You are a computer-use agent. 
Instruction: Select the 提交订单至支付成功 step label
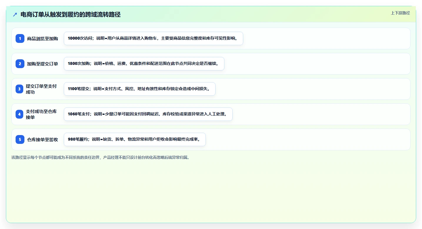coord(41,89)
